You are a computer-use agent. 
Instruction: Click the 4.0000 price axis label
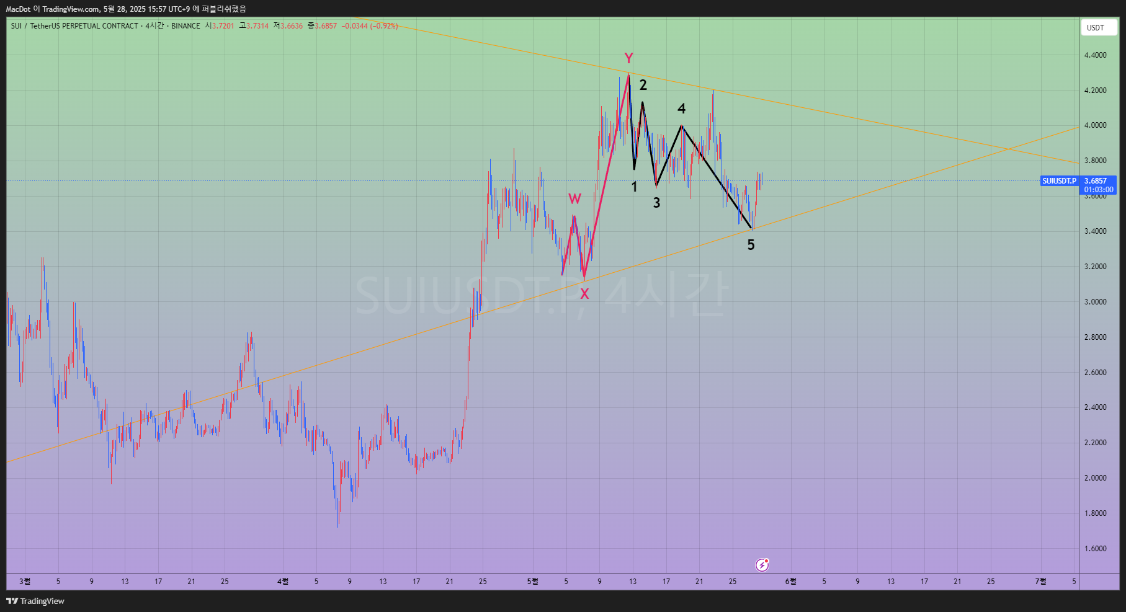(1095, 125)
